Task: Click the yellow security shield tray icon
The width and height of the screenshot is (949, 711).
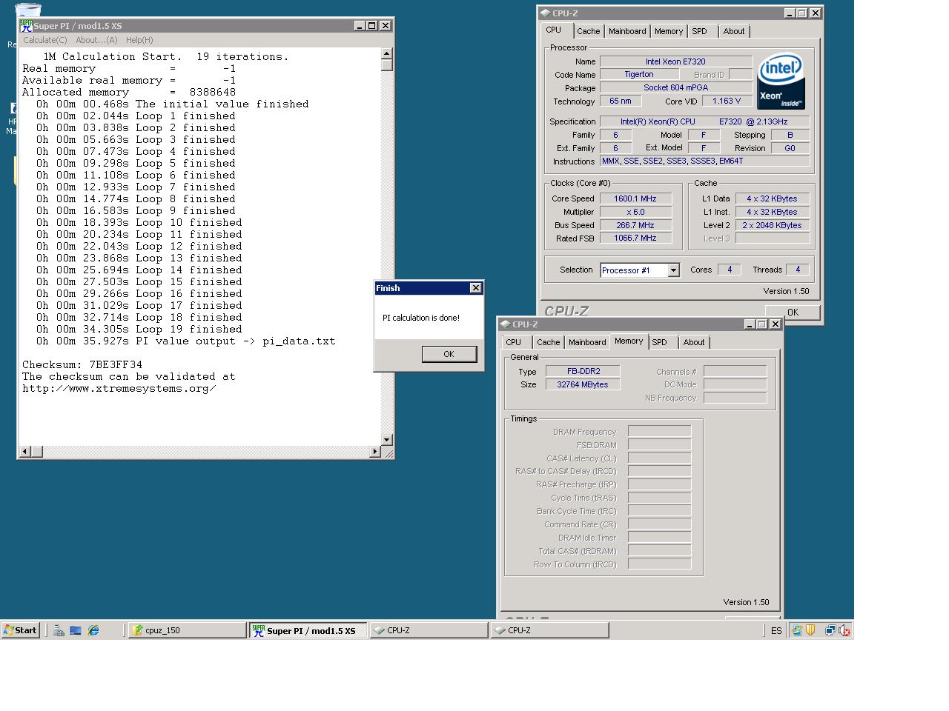Action: pos(810,630)
